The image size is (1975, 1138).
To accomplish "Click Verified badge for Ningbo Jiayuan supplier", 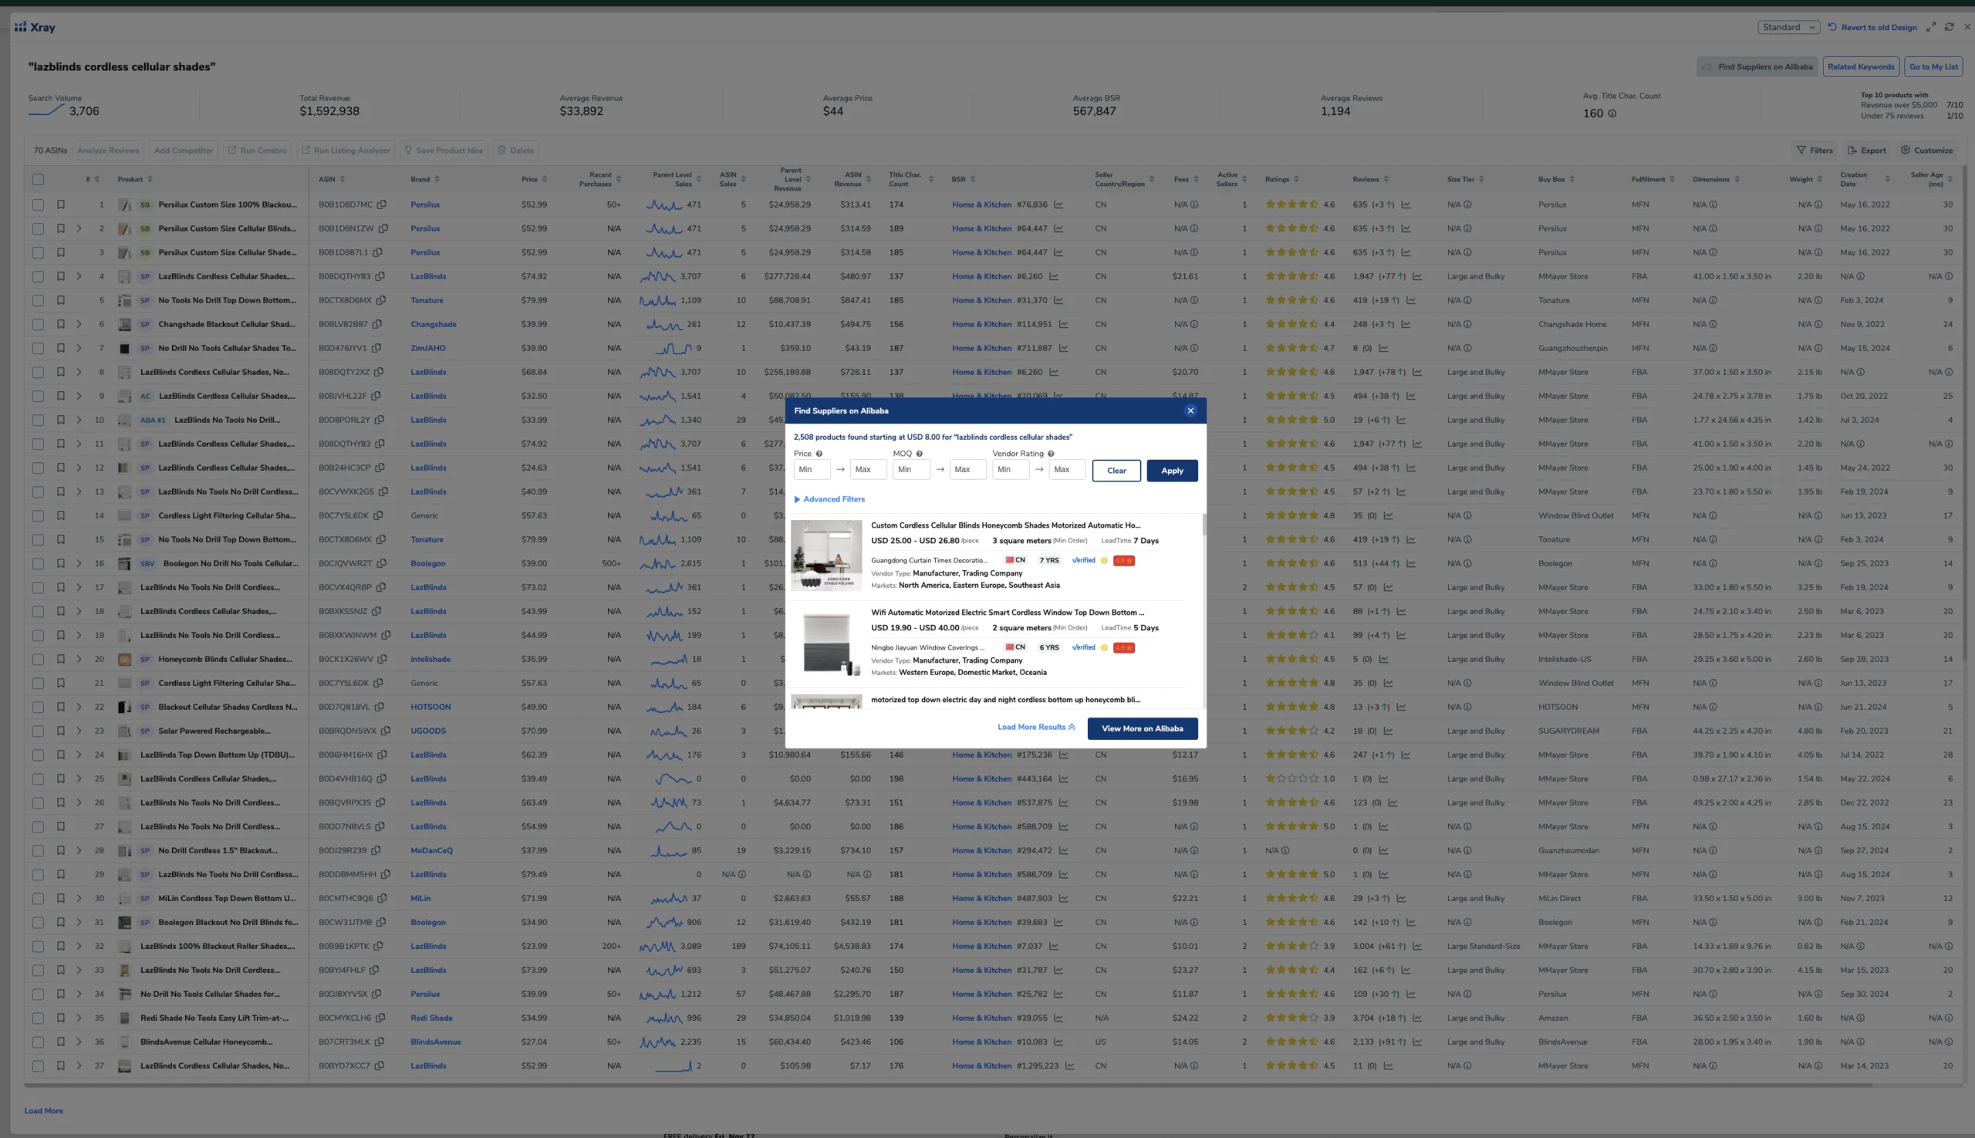I will 1083,647.
